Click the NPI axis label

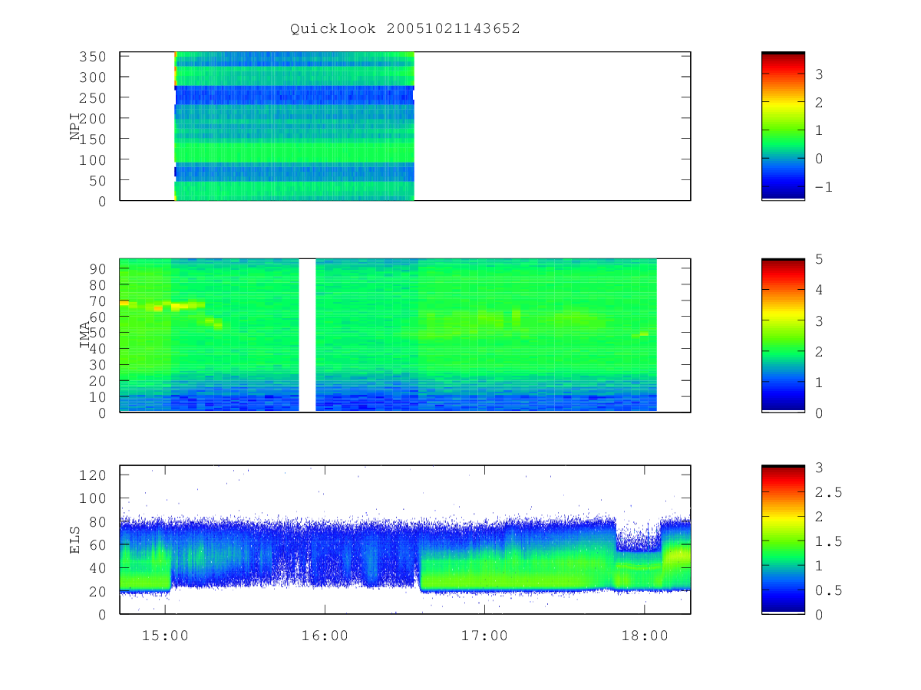pos(75,127)
